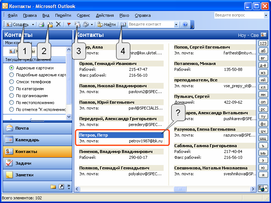
Task: Jump to the 123 index tab
Action: [263, 43]
